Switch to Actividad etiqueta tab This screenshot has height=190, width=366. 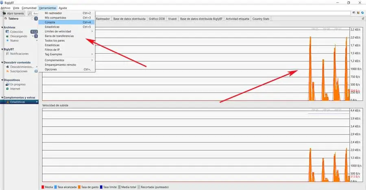pos(237,19)
